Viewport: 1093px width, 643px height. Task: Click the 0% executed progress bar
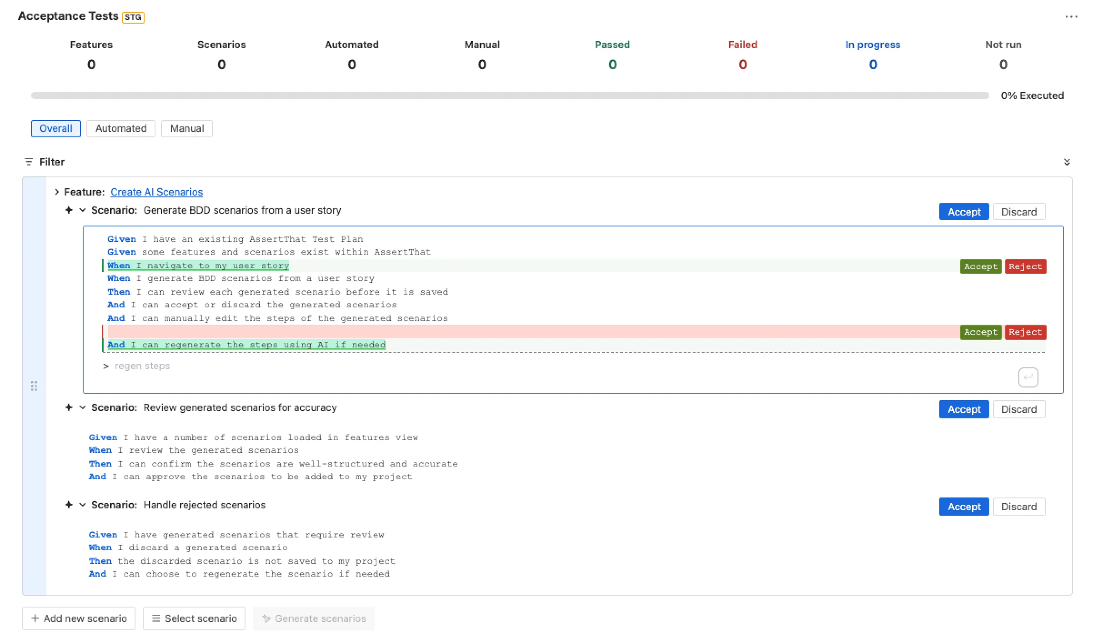tap(510, 95)
